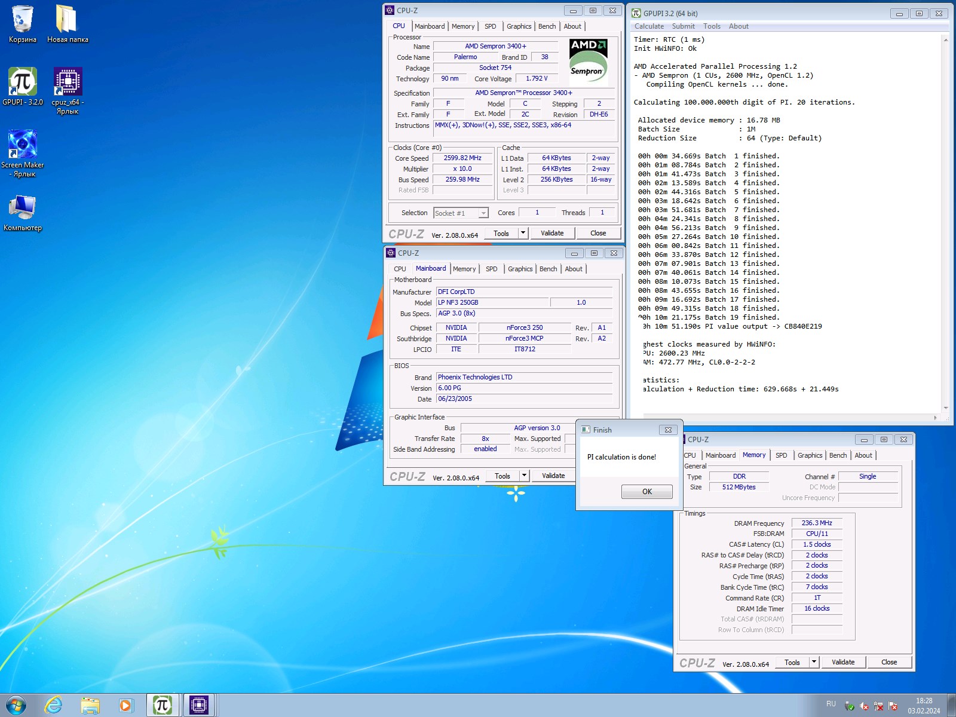Viewport: 956px width, 717px height.
Task: Select the GPUPI - 3.2.0 desktop shortcut
Action: (x=23, y=87)
